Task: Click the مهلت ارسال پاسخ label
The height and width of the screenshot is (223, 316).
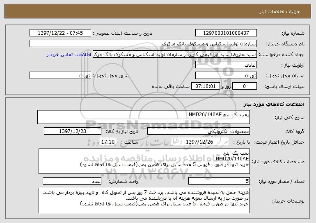Action: pos(284,87)
